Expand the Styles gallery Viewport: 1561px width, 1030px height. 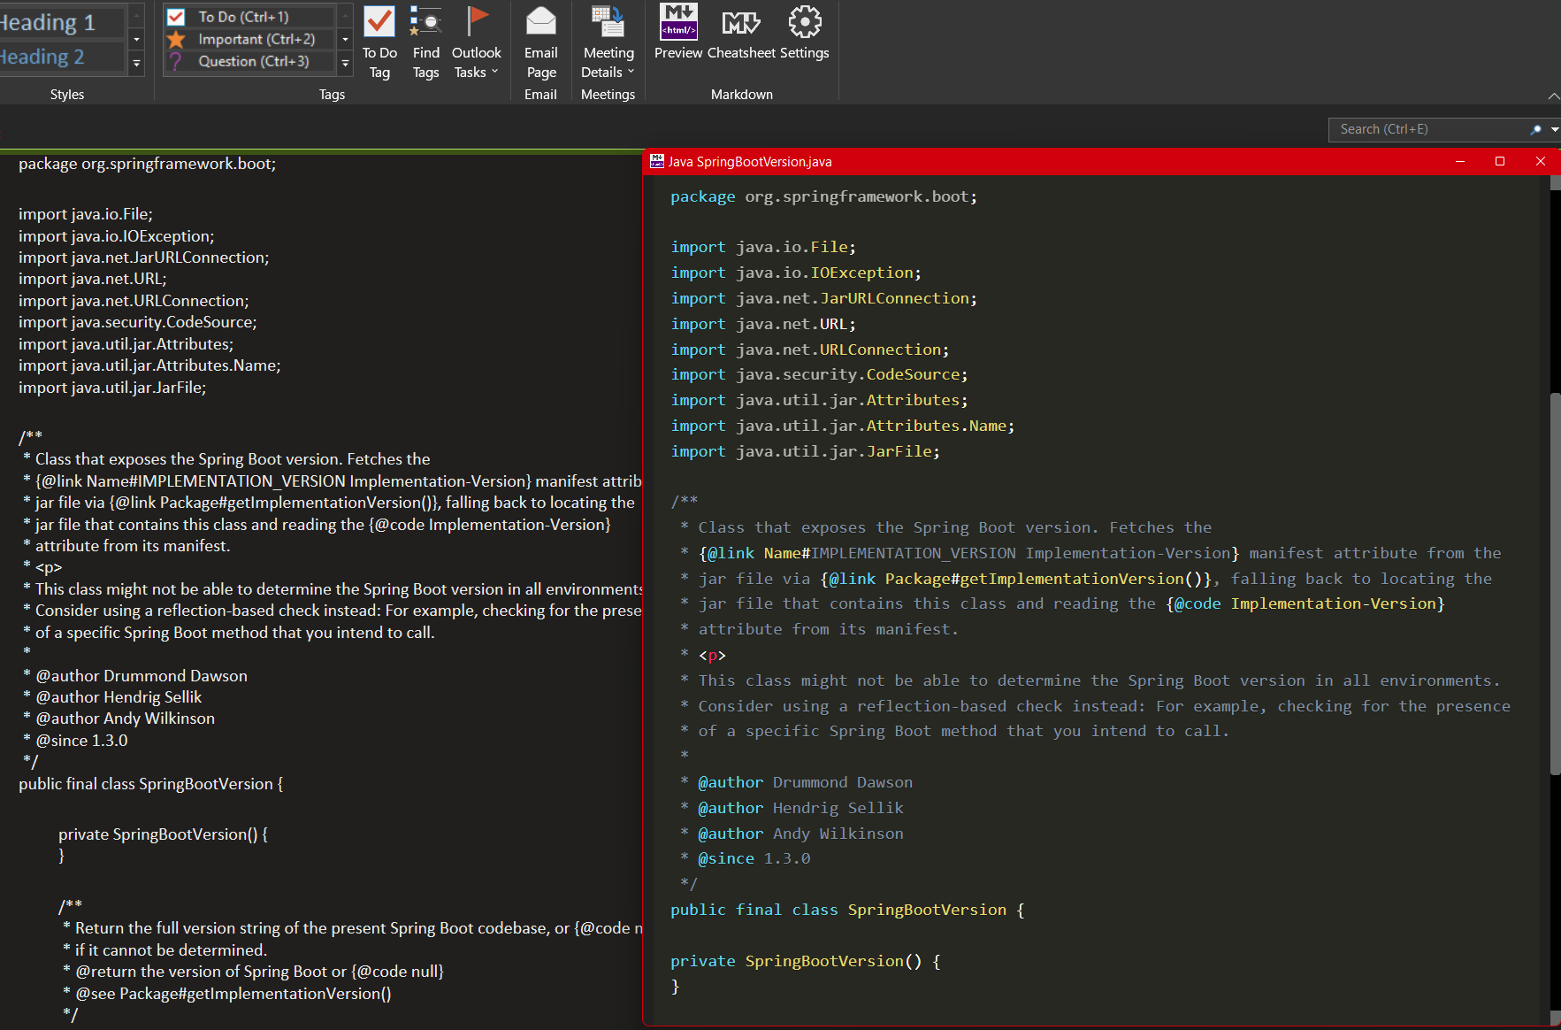[x=136, y=63]
